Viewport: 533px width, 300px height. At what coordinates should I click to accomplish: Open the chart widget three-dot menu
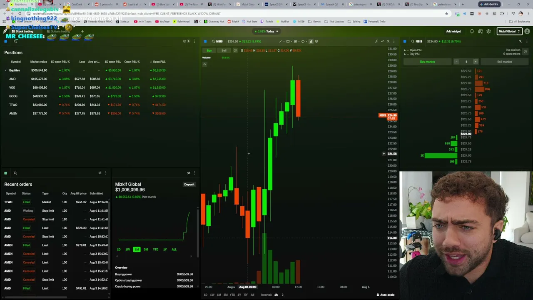click(x=394, y=41)
